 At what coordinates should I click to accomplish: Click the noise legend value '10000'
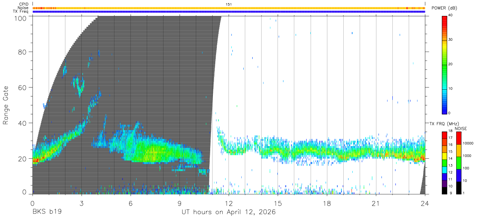467,143
